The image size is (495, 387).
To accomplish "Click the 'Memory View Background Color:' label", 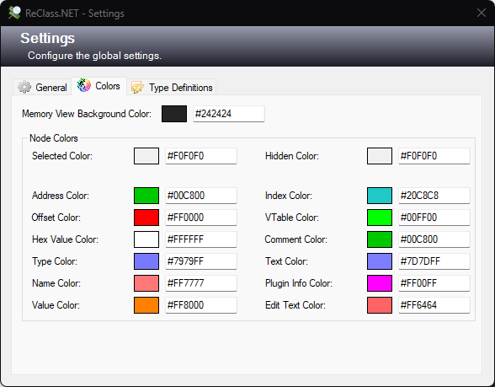I will click(87, 114).
